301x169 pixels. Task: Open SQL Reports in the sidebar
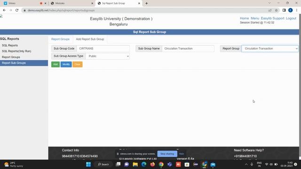(10, 46)
